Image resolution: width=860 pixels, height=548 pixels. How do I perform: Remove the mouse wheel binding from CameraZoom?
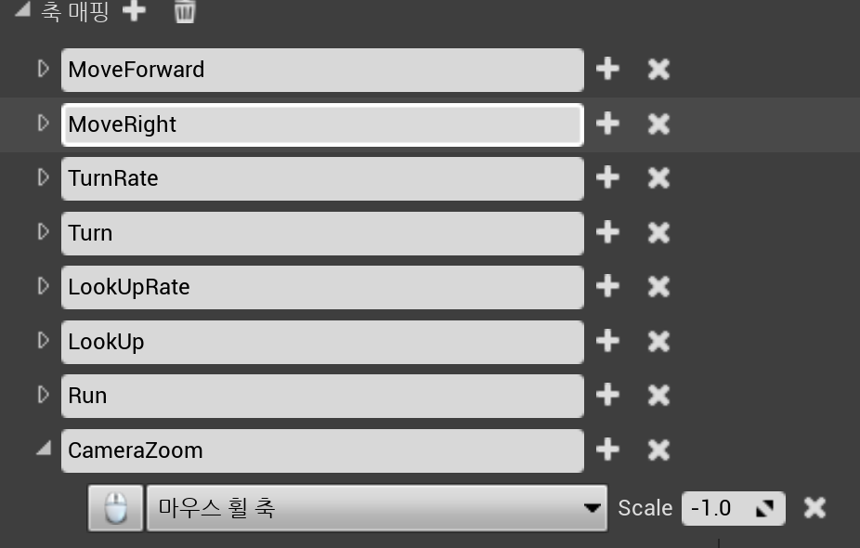pos(814,508)
